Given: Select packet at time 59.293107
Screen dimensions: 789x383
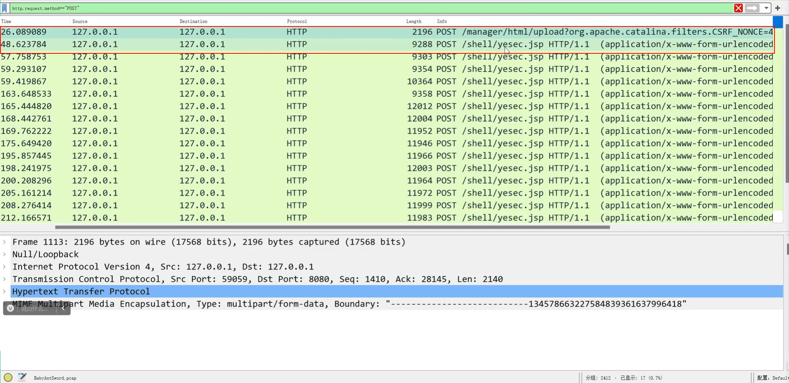Looking at the screenshot, I should tap(387, 69).
